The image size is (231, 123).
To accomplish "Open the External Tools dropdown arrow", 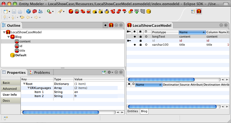I will coord(53,12).
